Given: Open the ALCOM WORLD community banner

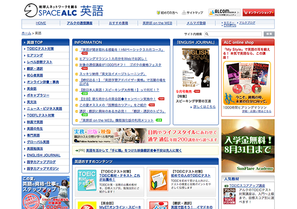Looking at the screenshot, I should tap(225, 13).
